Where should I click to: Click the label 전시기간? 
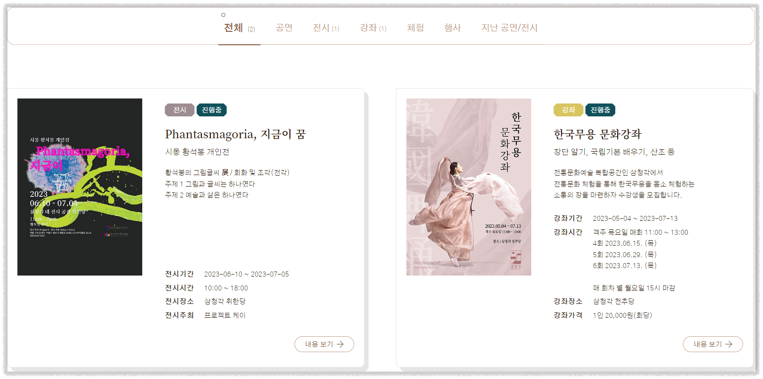(x=180, y=274)
